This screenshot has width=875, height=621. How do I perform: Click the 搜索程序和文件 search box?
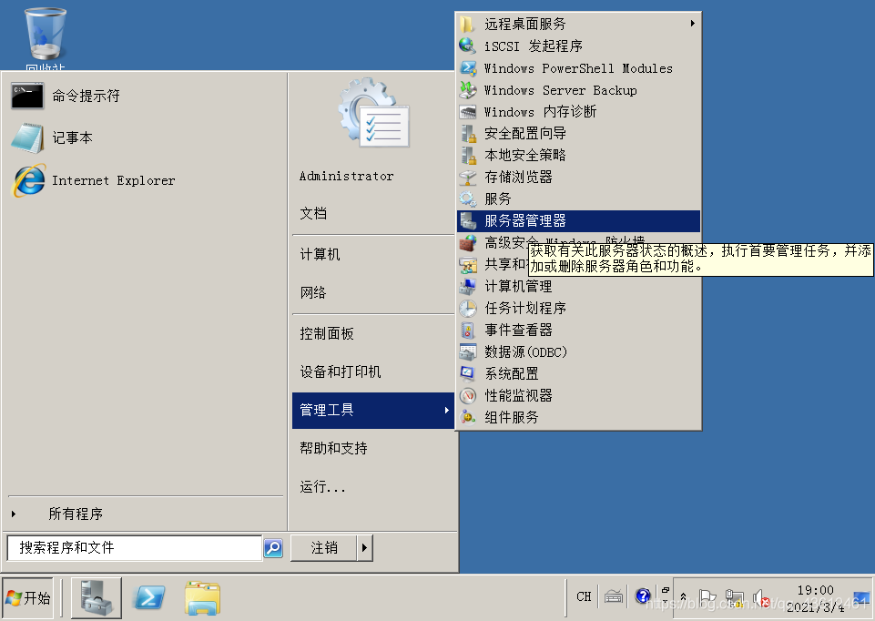[135, 548]
